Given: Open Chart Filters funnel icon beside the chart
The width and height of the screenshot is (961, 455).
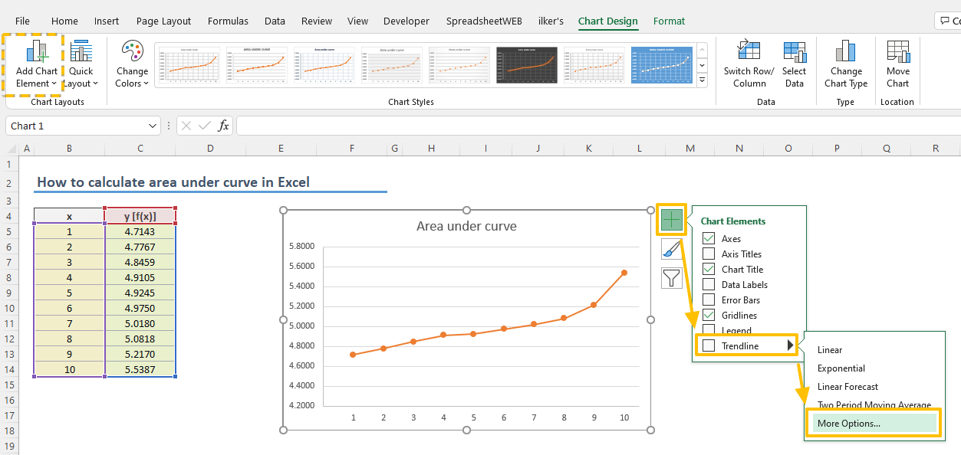Looking at the screenshot, I should click(671, 277).
